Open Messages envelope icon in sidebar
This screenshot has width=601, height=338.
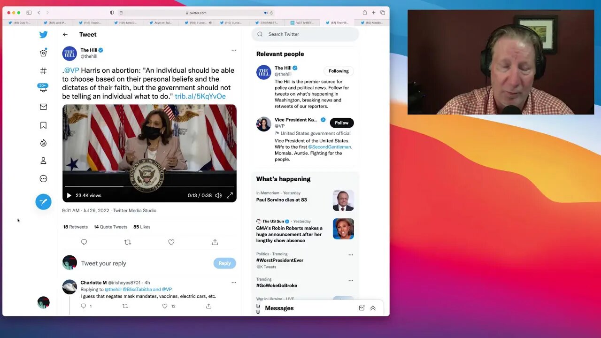pyautogui.click(x=43, y=107)
